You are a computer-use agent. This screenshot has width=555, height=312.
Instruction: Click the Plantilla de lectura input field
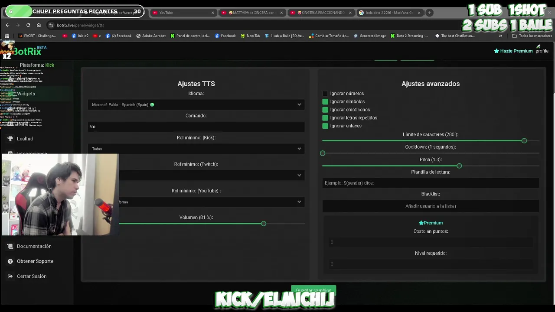pos(431,183)
